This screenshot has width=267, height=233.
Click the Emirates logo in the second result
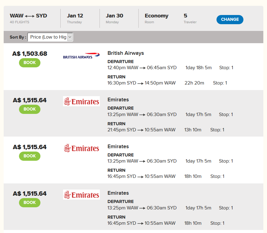pyautogui.click(x=81, y=101)
